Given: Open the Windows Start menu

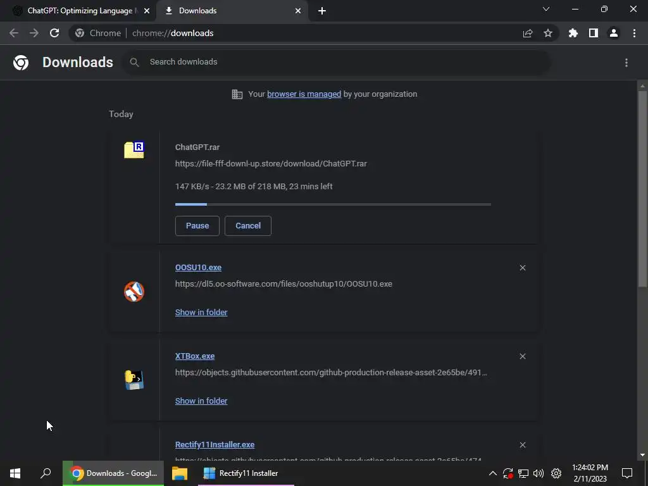Looking at the screenshot, I should click(15, 473).
